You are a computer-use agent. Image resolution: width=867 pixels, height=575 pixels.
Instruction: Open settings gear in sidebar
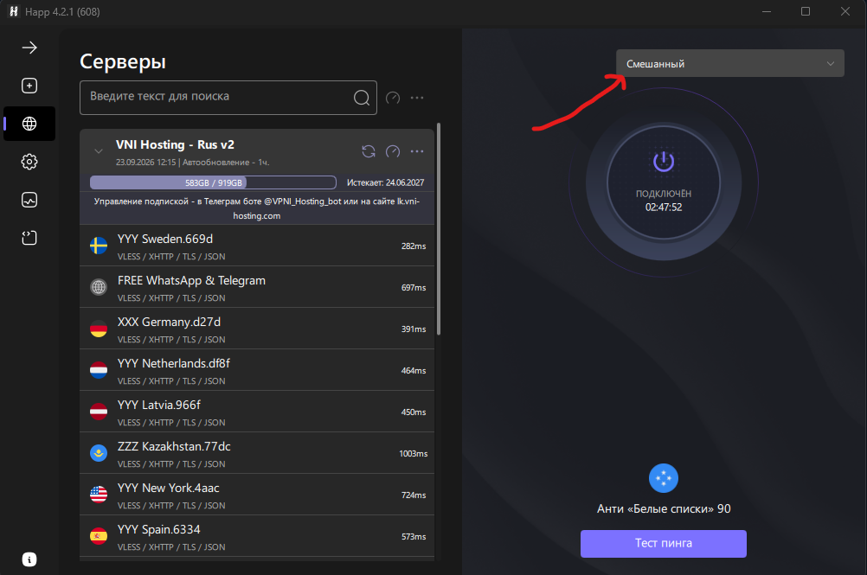29,162
